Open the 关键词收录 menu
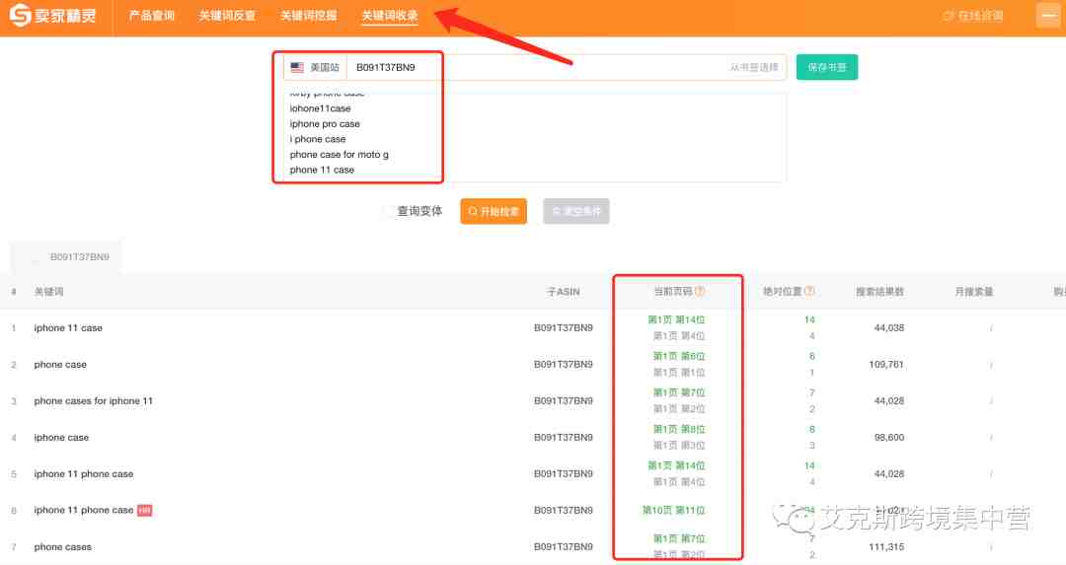1066x565 pixels. (390, 16)
